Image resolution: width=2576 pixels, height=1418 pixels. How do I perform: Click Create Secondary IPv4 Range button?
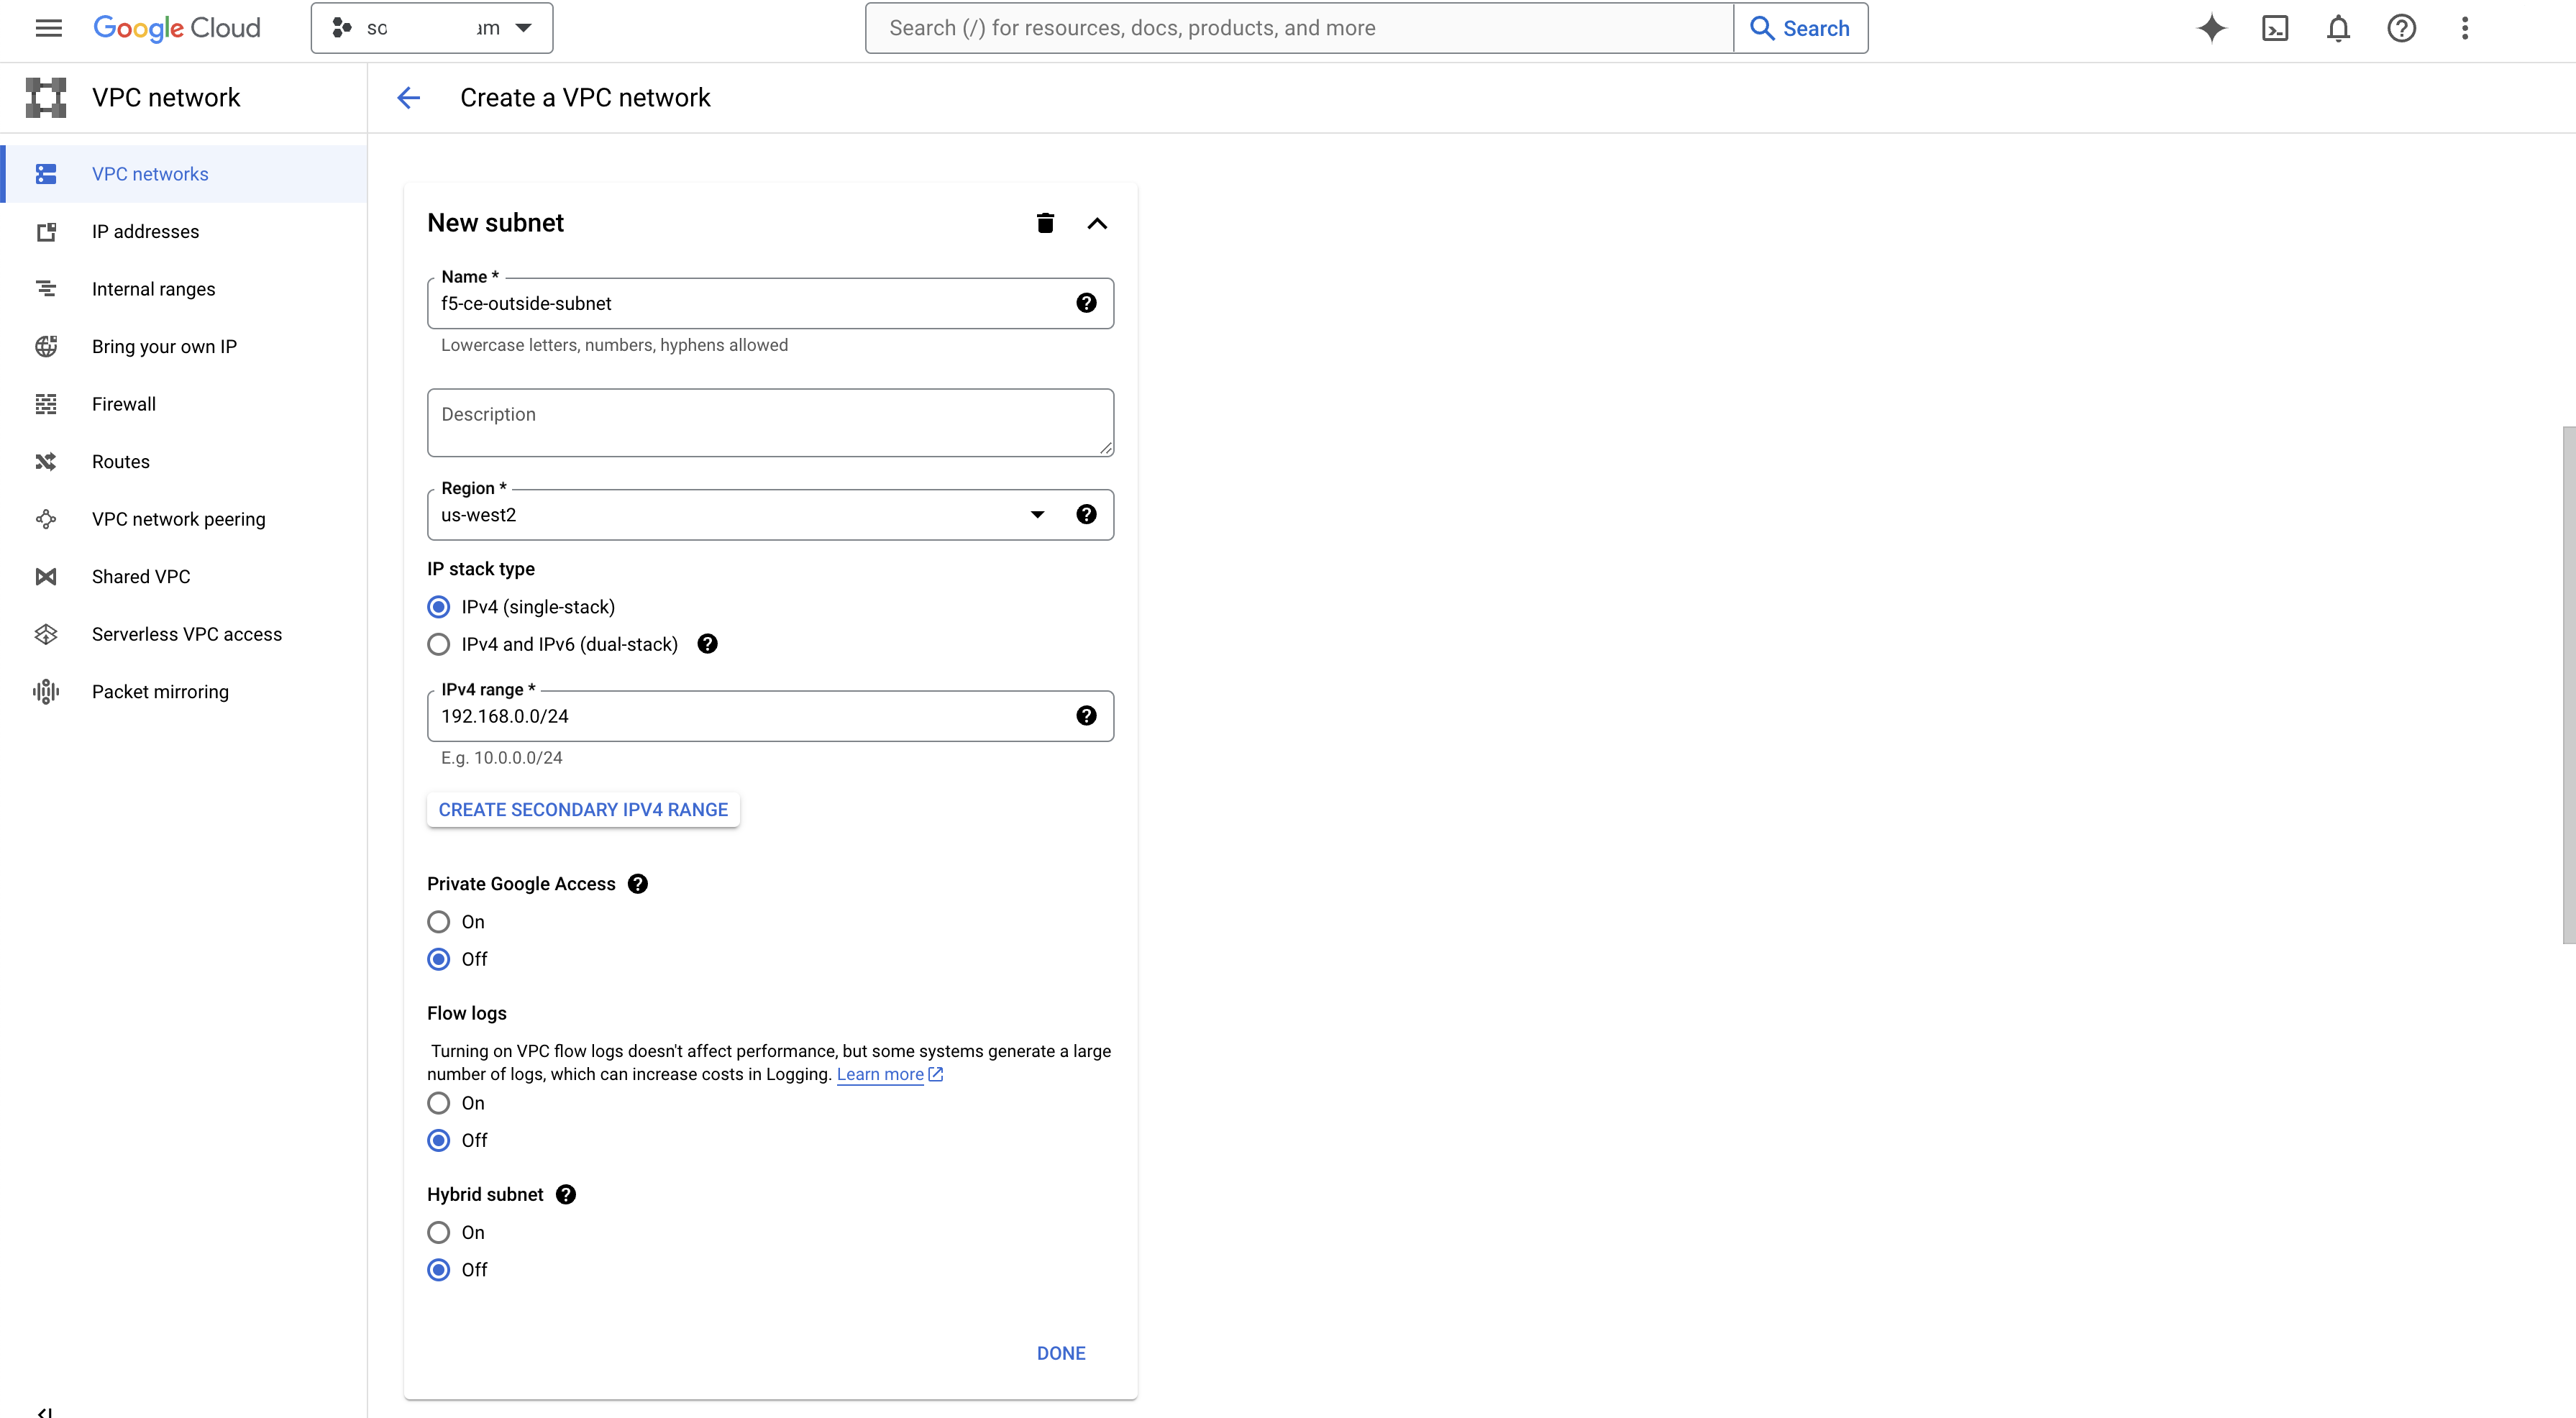[583, 810]
